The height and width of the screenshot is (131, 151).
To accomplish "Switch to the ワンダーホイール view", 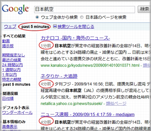I will [18, 113].
